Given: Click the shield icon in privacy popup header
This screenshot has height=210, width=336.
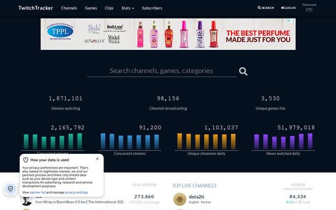Looking at the screenshot, I should pos(26,160).
